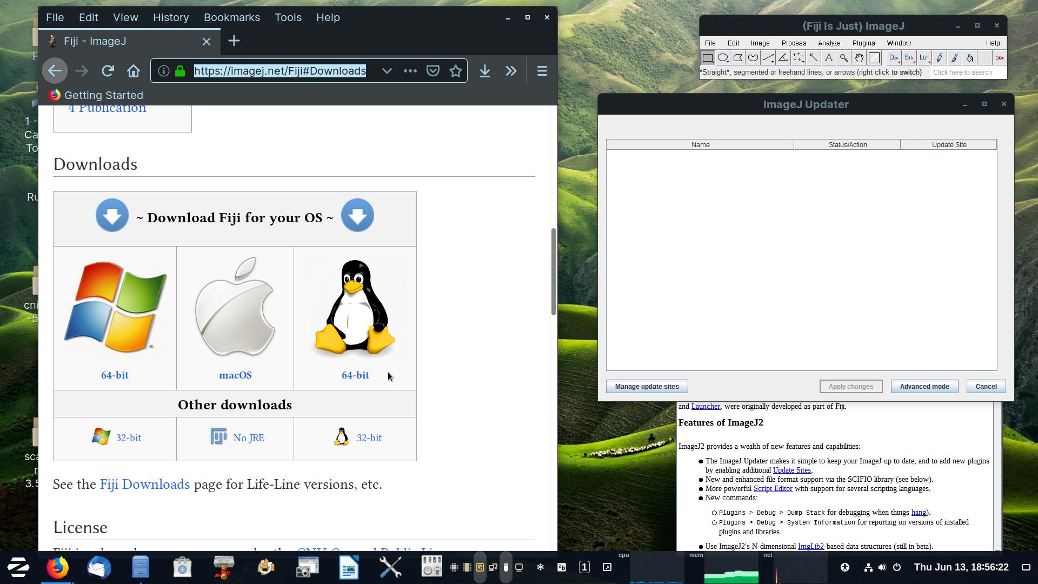Screen dimensions: 1038x584
Task: Open the Bookmarks menu in Firefox
Action: click(231, 17)
